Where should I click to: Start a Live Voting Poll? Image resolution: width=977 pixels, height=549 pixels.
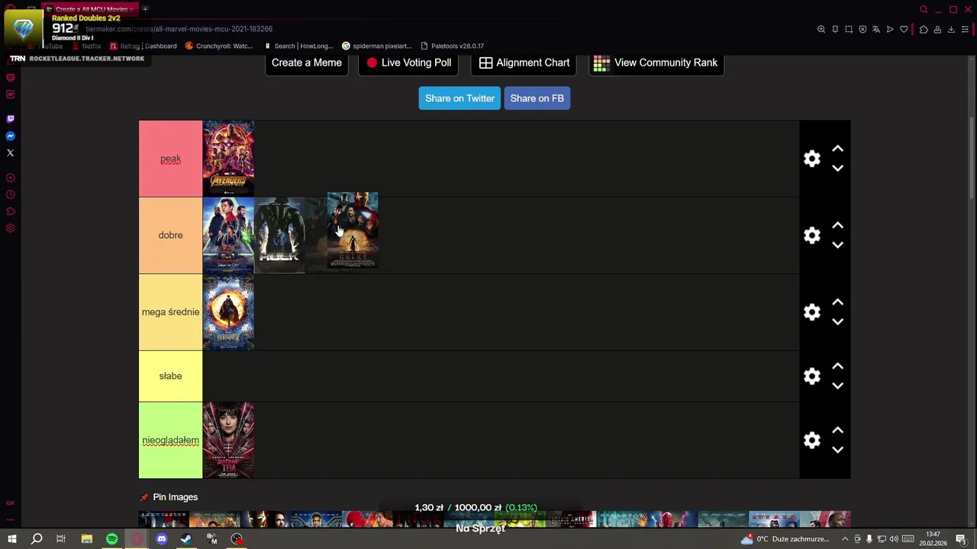tap(408, 63)
